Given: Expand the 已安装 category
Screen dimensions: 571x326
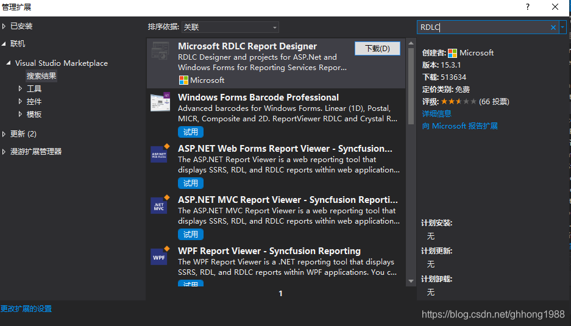Looking at the screenshot, I should click(4, 26).
